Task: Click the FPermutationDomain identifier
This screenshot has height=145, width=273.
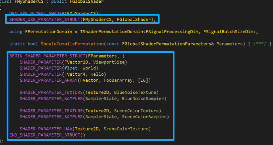Action: (x=48, y=32)
